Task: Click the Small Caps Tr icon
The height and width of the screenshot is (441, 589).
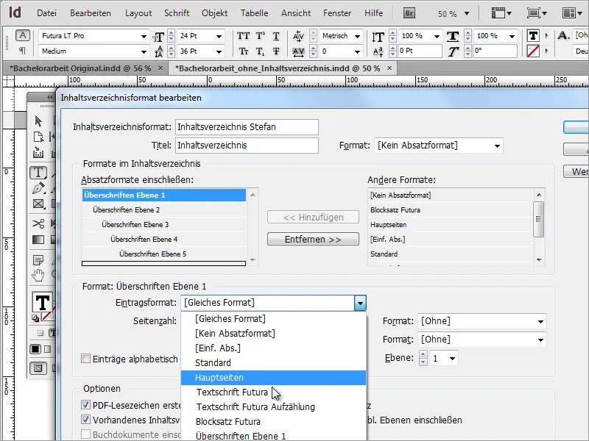Action: point(244,51)
